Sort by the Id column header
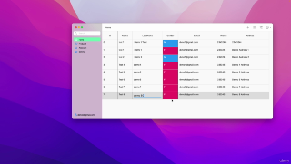The width and height of the screenshot is (291, 164). coord(110,36)
